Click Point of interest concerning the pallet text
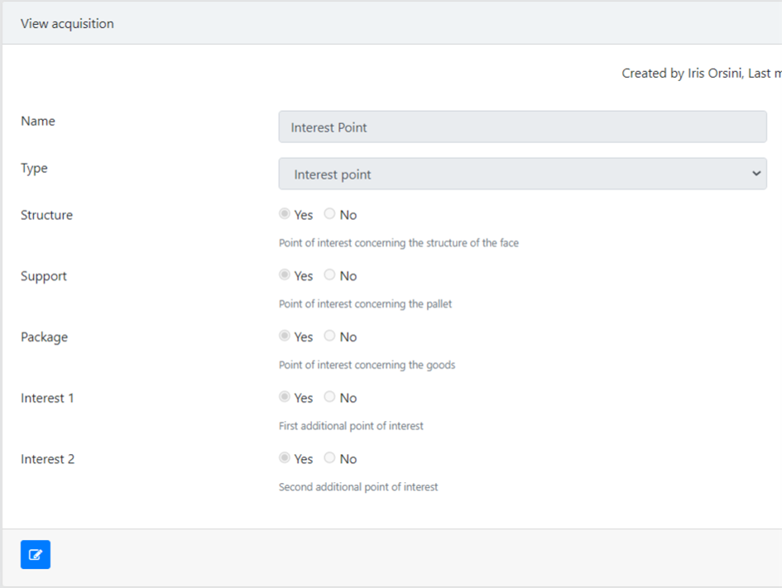 pos(365,304)
